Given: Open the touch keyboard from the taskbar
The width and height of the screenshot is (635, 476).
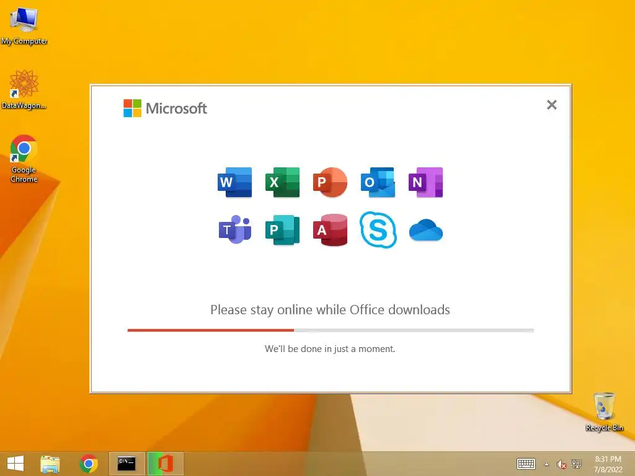Looking at the screenshot, I should 526,464.
